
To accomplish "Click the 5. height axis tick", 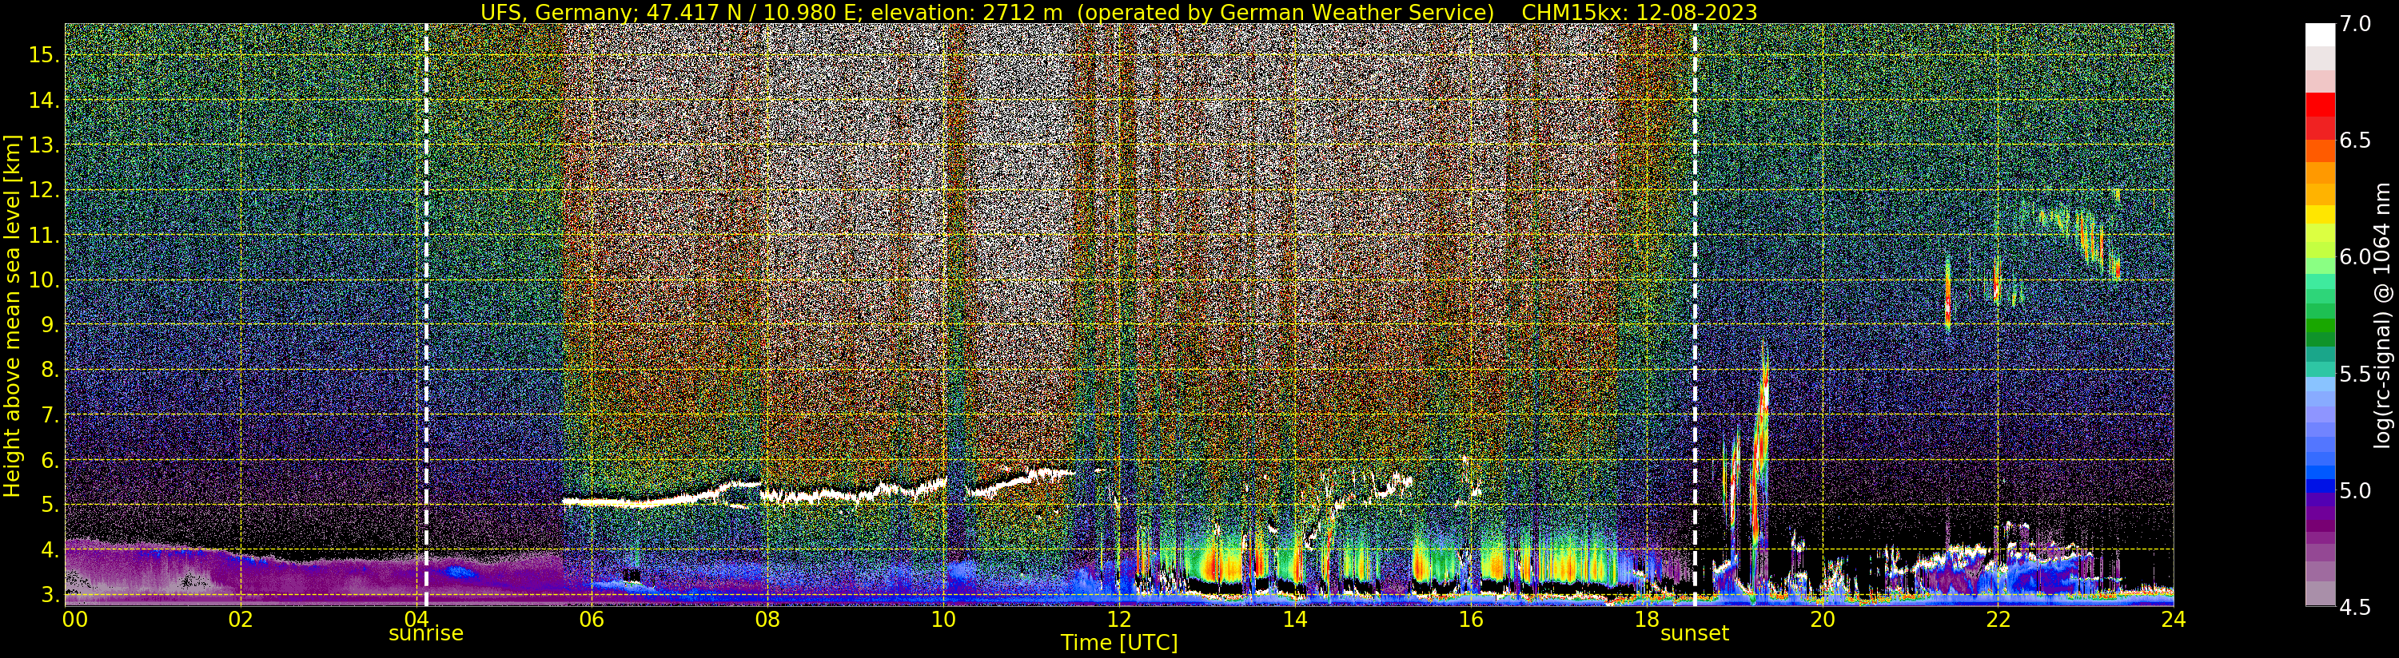I will coord(50,505).
